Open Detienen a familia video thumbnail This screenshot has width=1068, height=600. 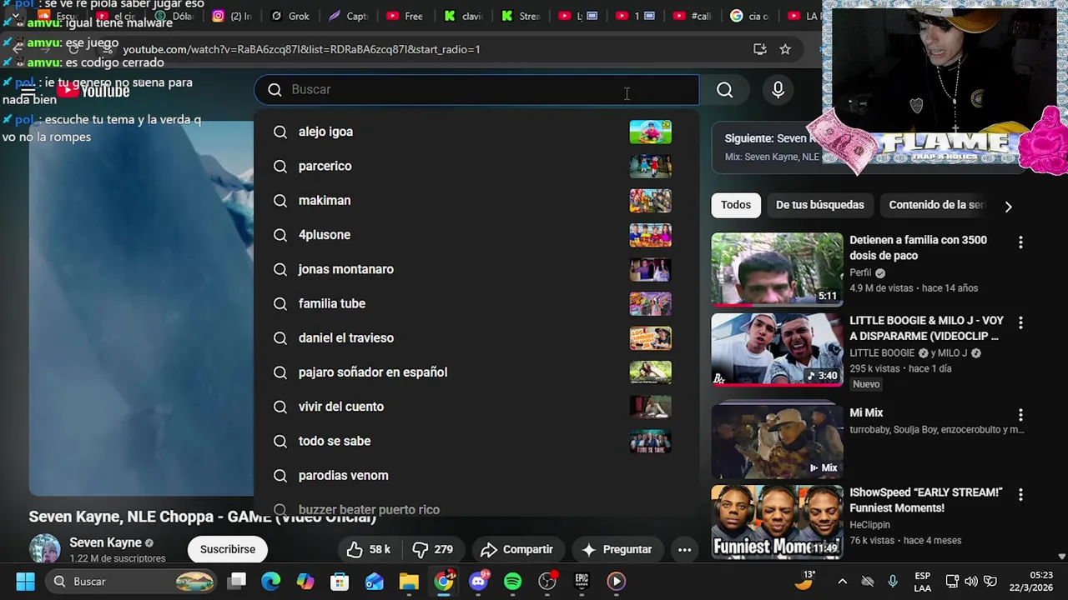pyautogui.click(x=777, y=269)
